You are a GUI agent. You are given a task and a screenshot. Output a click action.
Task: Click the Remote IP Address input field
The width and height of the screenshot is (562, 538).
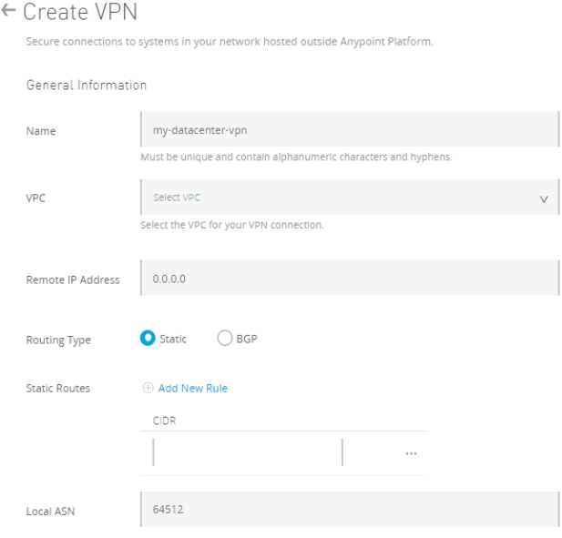pos(350,279)
